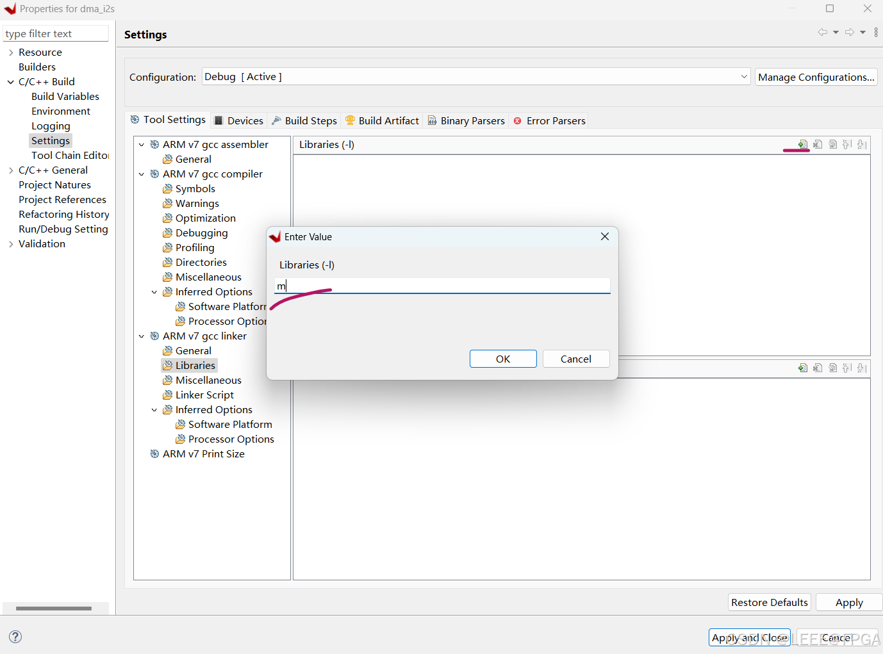Switch to the Binary Parsers tab
The image size is (883, 654).
pyautogui.click(x=466, y=120)
